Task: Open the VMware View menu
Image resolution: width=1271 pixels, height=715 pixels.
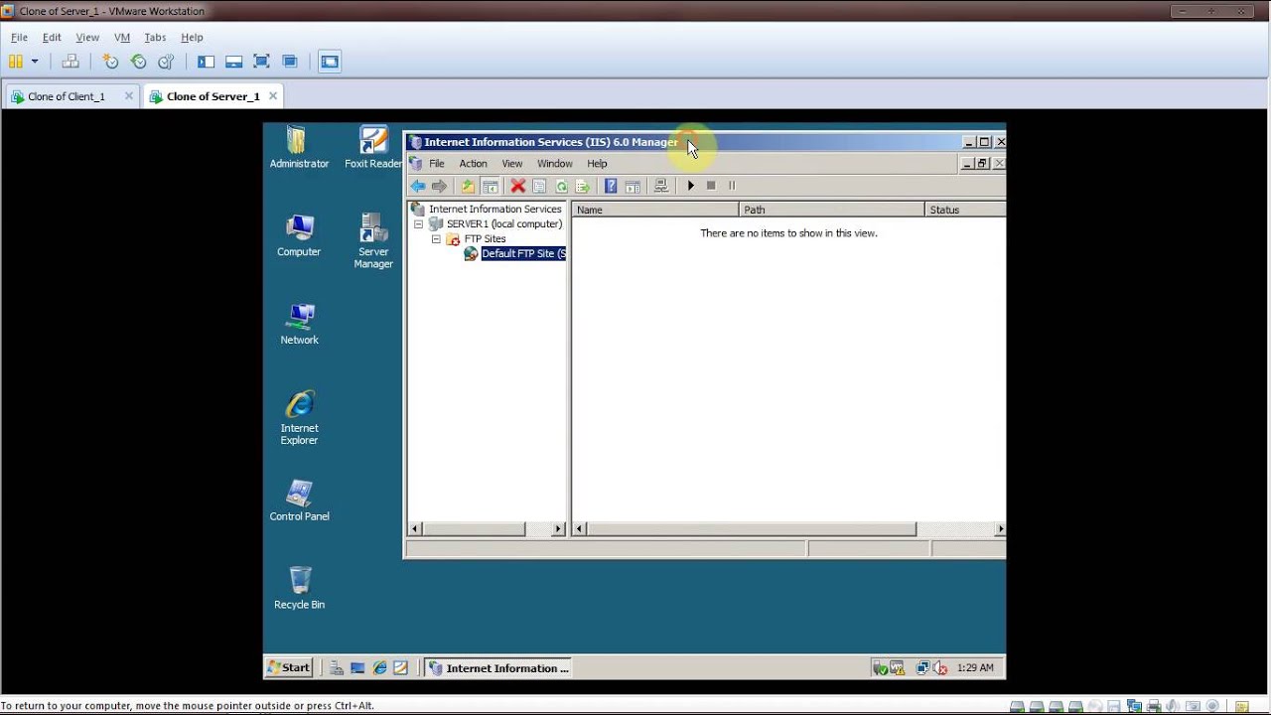Action: click(87, 38)
